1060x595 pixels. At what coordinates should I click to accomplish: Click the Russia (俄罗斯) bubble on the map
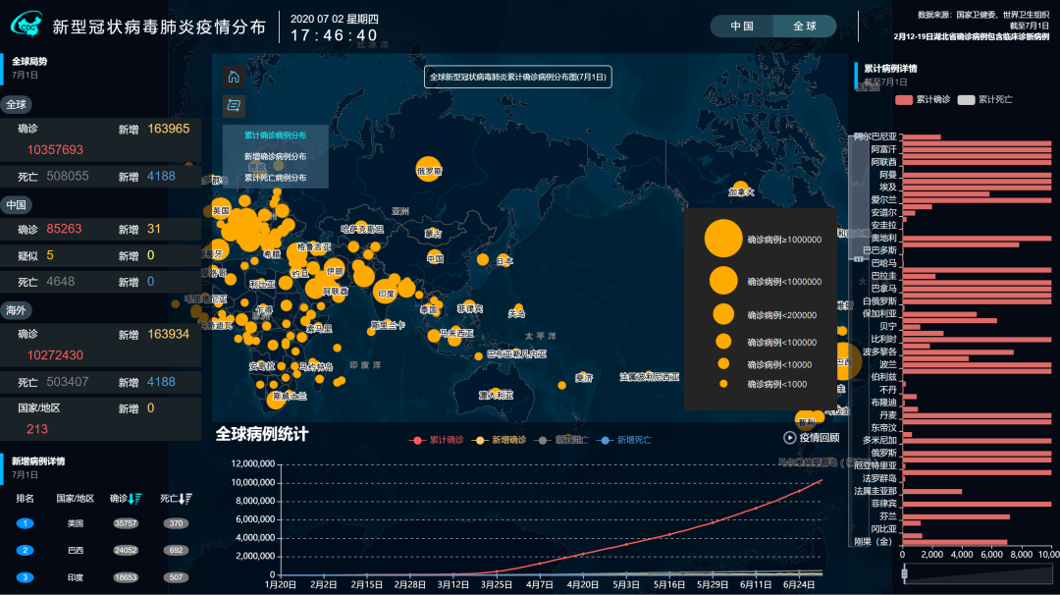[428, 170]
